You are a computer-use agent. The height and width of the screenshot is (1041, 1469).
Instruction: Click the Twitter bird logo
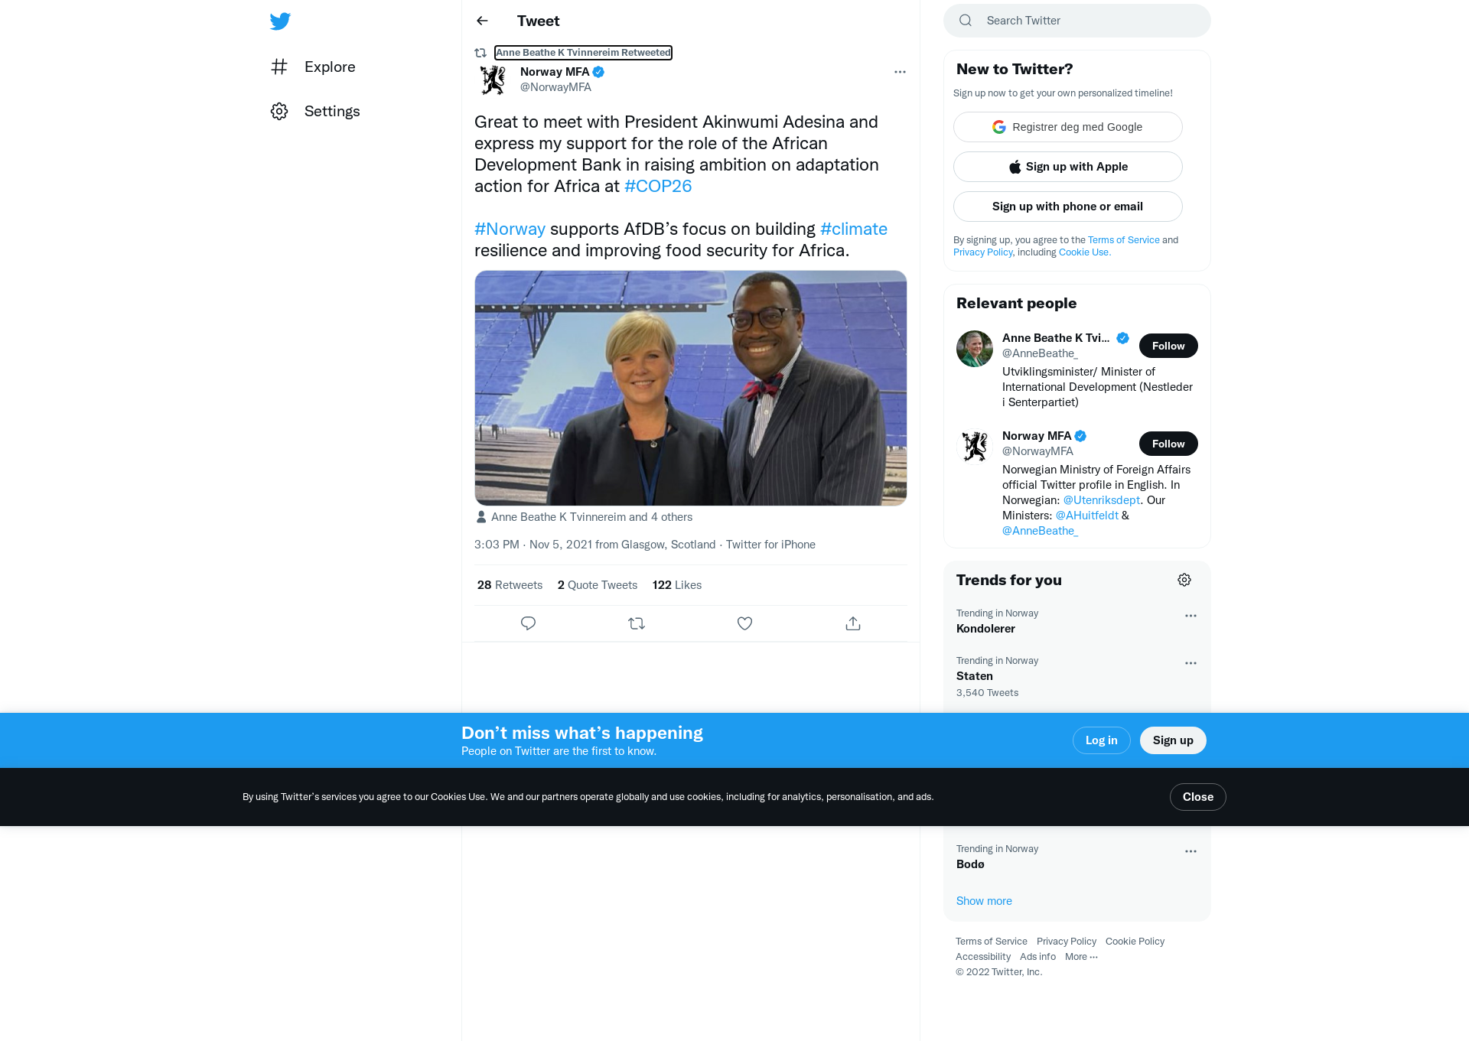pyautogui.click(x=280, y=21)
